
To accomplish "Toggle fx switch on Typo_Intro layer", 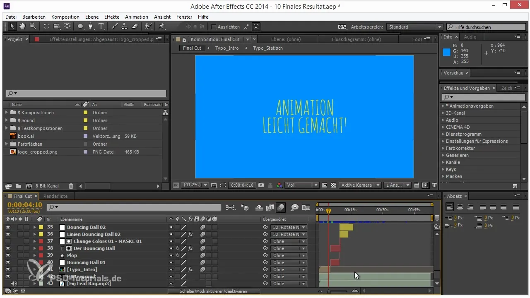I will coord(190,269).
